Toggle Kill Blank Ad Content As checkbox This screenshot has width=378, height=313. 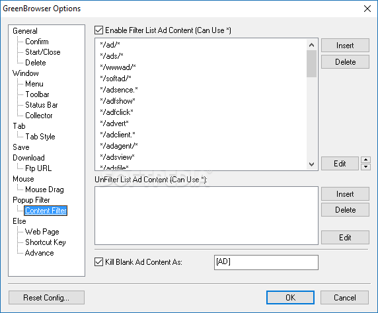pos(99,262)
